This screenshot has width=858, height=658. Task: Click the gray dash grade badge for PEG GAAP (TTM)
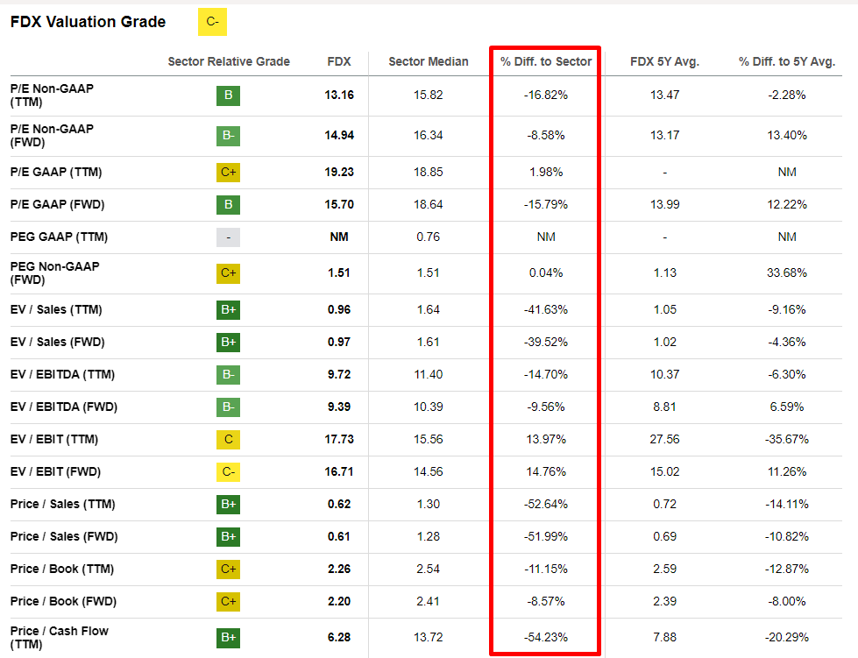pyautogui.click(x=228, y=237)
